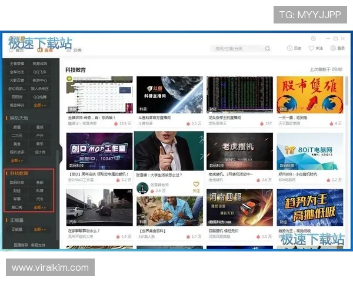This screenshot has height=282, width=353.
Task: Select the 设计师 category
Action: pos(40,152)
